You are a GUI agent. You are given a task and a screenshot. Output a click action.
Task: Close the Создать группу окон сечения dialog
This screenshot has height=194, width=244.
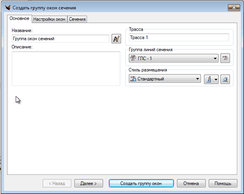click(x=233, y=7)
